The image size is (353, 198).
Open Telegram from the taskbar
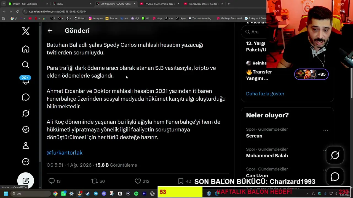pos(96,194)
